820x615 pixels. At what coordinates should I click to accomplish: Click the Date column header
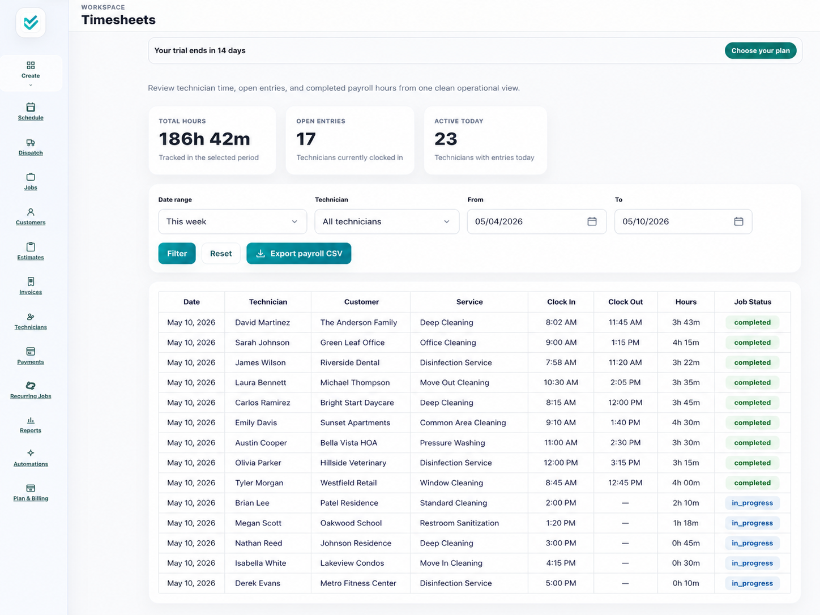point(191,302)
